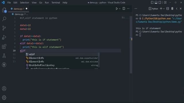
Task: Choose the elif keyword suggestion
Action: 63,54
